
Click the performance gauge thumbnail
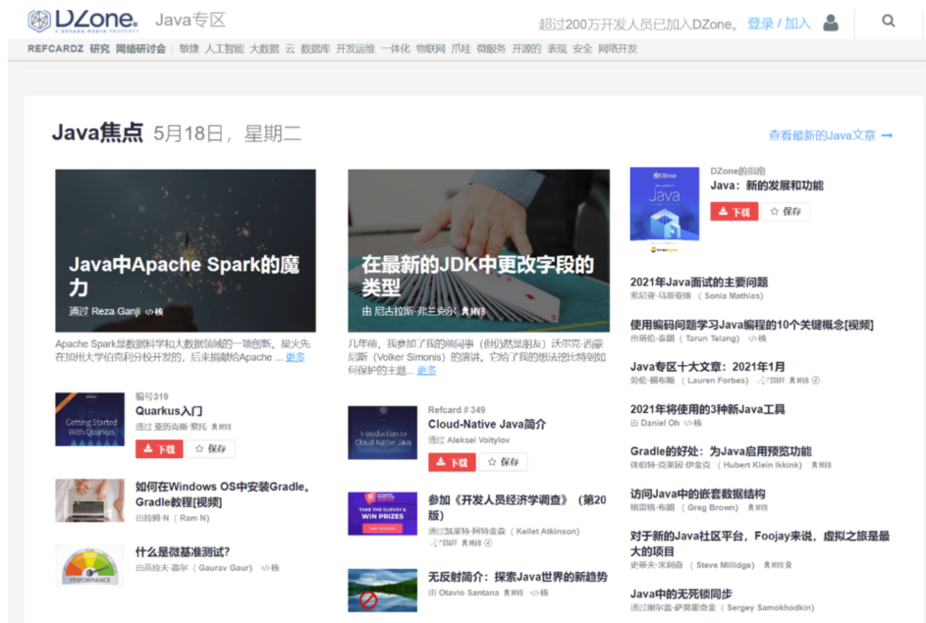[89, 565]
